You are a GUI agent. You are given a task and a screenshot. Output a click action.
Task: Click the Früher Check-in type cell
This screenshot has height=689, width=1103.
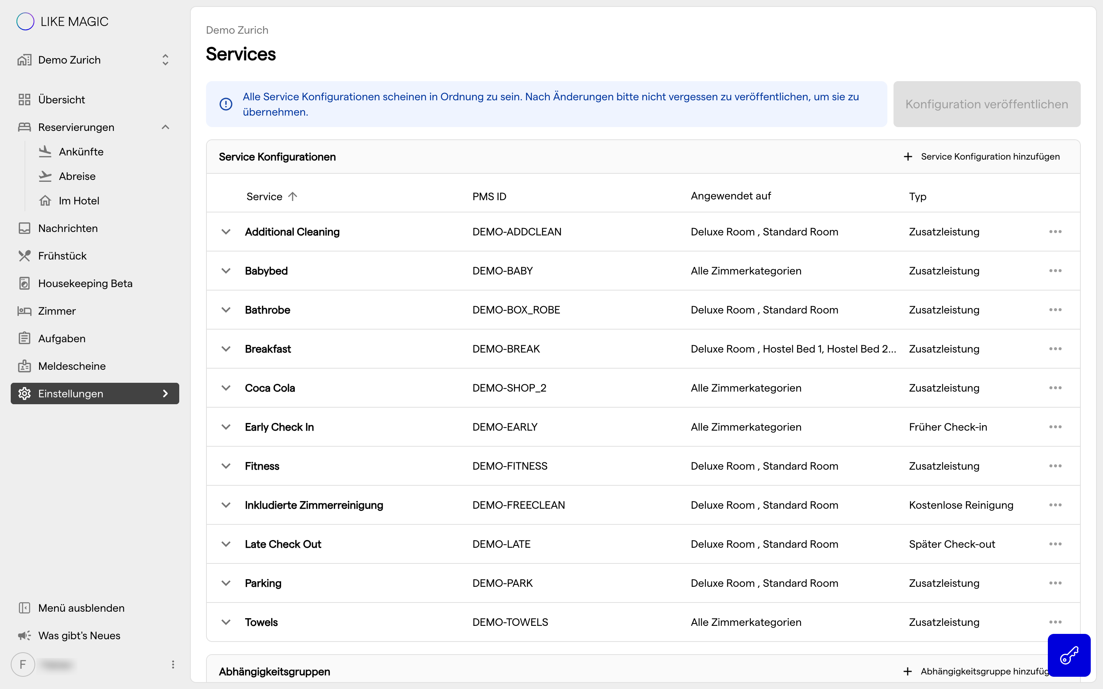[948, 427]
